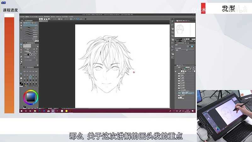Open the File menu in the menu bar
252x142 pixels.
21,16
